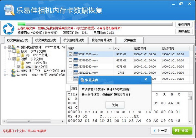Click the 保存进度 button
Viewport: 196px width, 138px height.
click(x=184, y=31)
